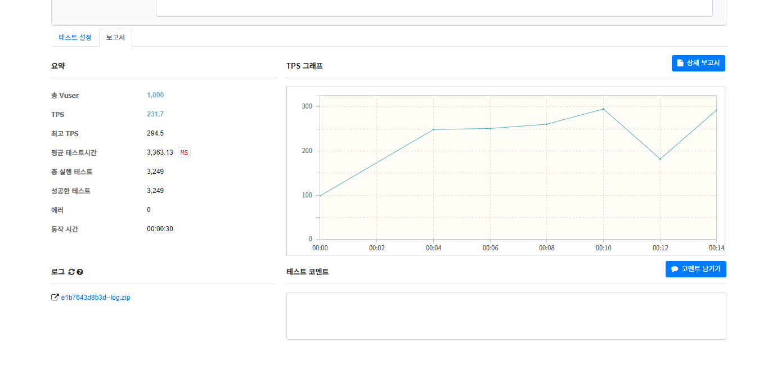The width and height of the screenshot is (777, 378).
Task: Click the graph data point at 00:04
Action: coord(433,129)
